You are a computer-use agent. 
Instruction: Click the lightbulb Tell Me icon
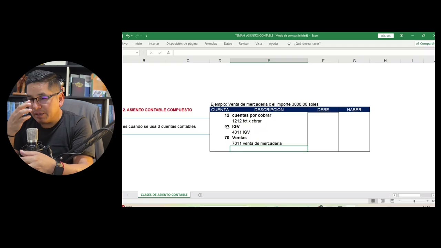tap(289, 44)
